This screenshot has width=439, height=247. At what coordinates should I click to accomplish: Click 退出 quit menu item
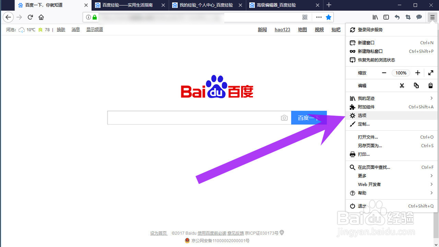coord(392,206)
